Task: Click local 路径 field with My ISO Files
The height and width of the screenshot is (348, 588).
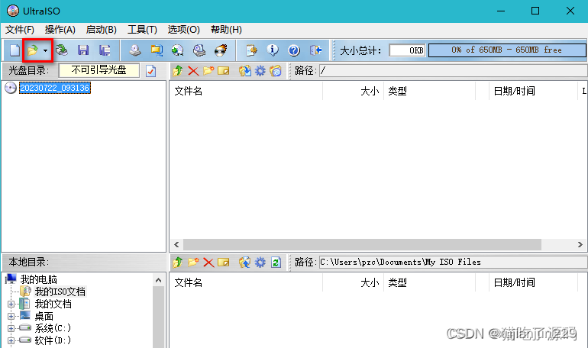Action: tap(453, 263)
